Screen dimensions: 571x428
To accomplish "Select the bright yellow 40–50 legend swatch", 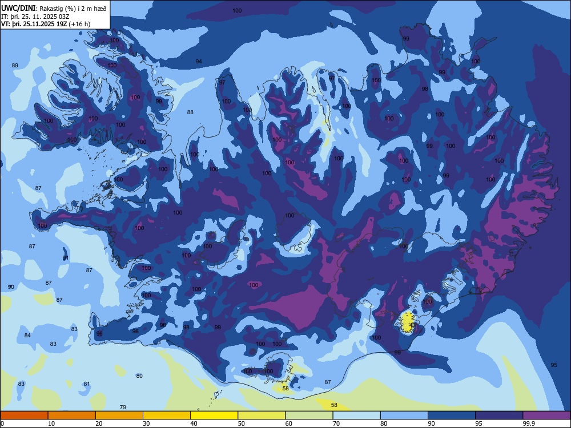I will coord(214,415).
